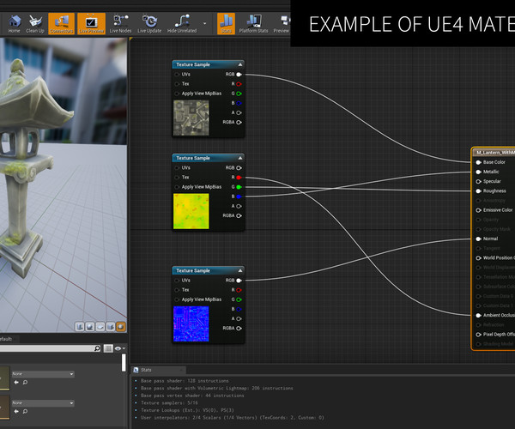
Task: Select the plane preview mesh icon
Action: [x=100, y=326]
